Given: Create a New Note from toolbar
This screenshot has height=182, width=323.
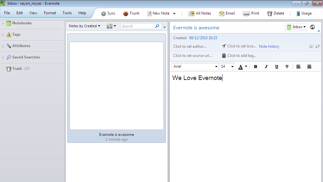Looking at the screenshot, I should tap(158, 13).
